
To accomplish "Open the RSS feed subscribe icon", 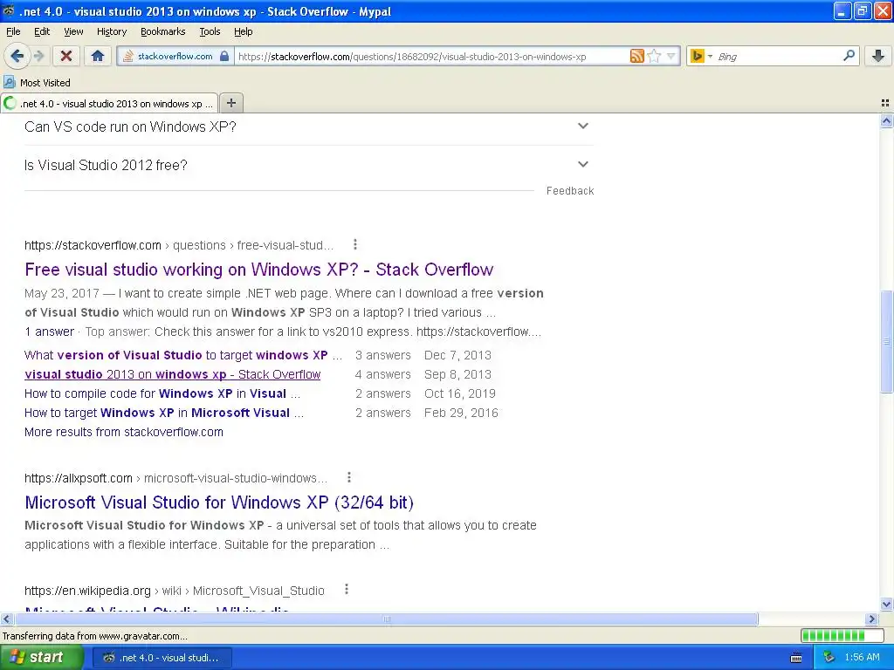I will [x=636, y=56].
